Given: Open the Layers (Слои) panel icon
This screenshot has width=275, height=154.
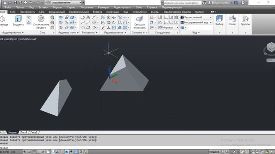Looking at the screenshot, I should pyautogui.click(x=232, y=18).
